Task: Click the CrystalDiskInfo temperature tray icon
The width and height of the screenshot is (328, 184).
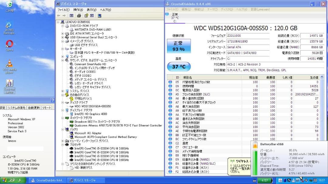Action: click(298, 181)
